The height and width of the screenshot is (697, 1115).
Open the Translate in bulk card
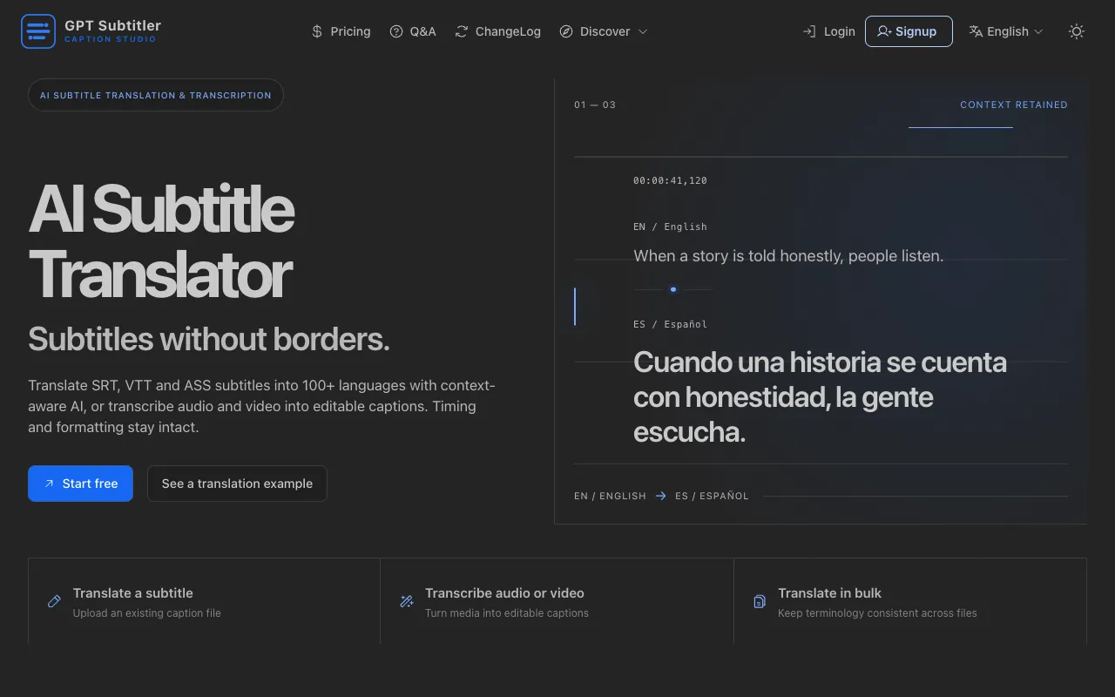click(910, 601)
